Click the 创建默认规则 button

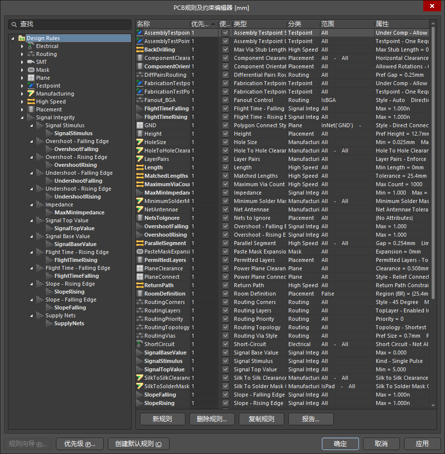tap(138, 444)
